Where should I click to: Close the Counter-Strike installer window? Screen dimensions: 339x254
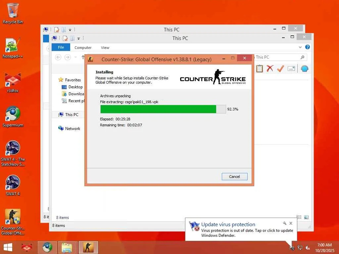point(244,58)
